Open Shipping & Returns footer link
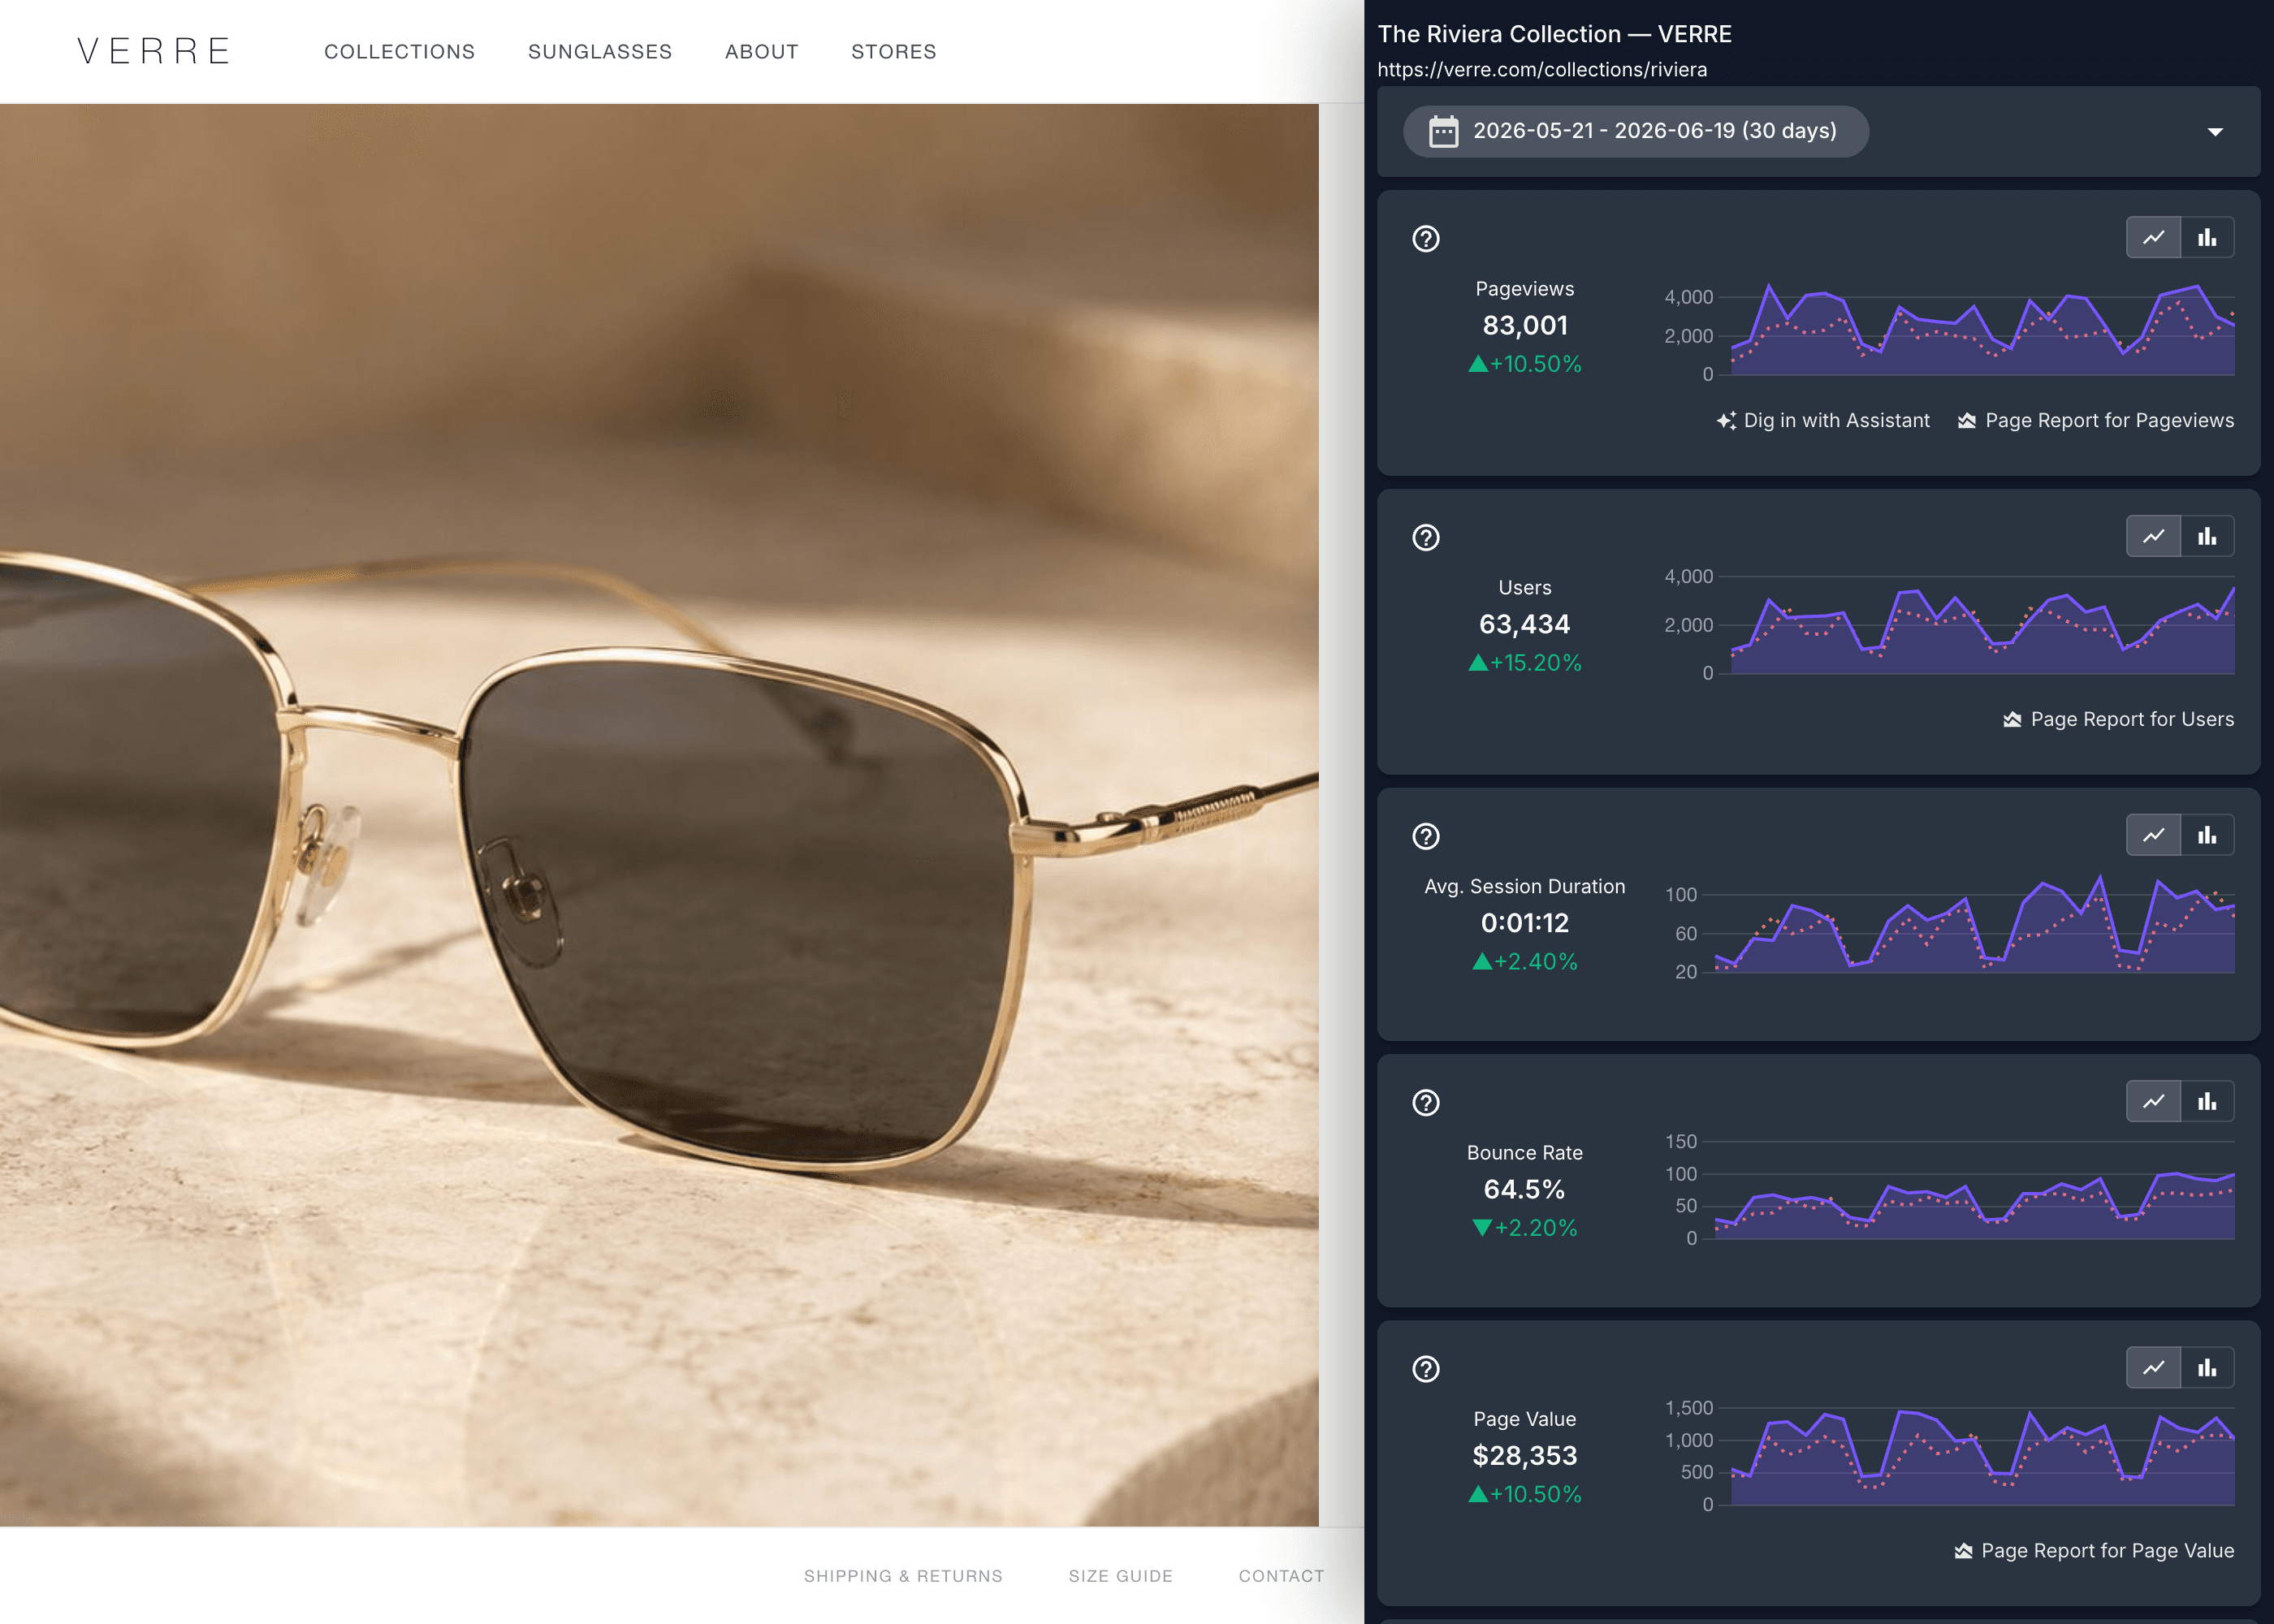Viewport: 2274px width, 1624px height. pyautogui.click(x=903, y=1576)
